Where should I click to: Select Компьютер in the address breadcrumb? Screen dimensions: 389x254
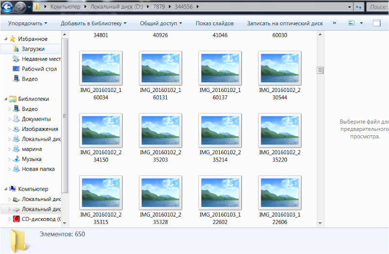65,7
